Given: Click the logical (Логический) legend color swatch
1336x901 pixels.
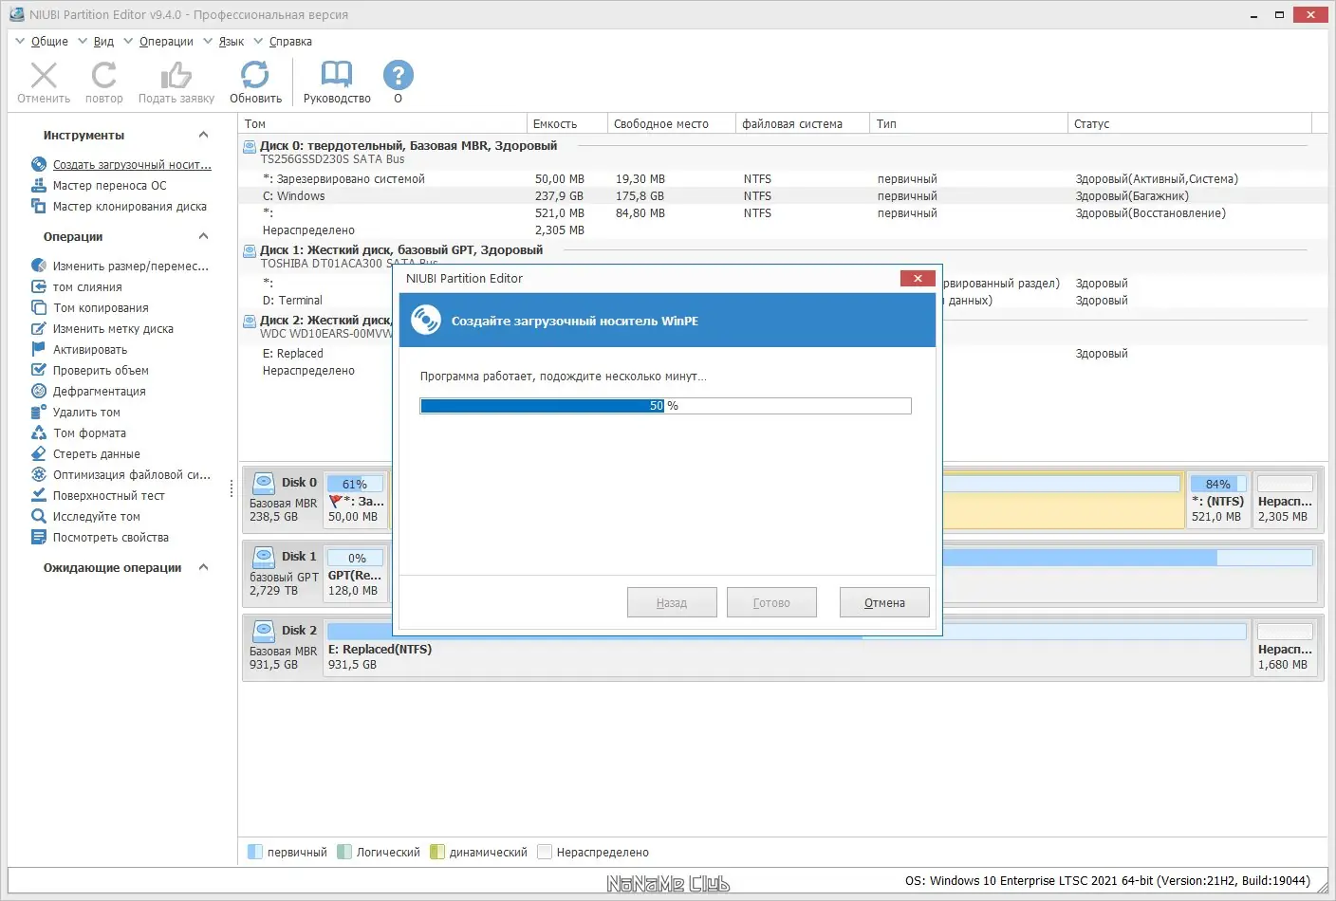Looking at the screenshot, I should [x=344, y=852].
